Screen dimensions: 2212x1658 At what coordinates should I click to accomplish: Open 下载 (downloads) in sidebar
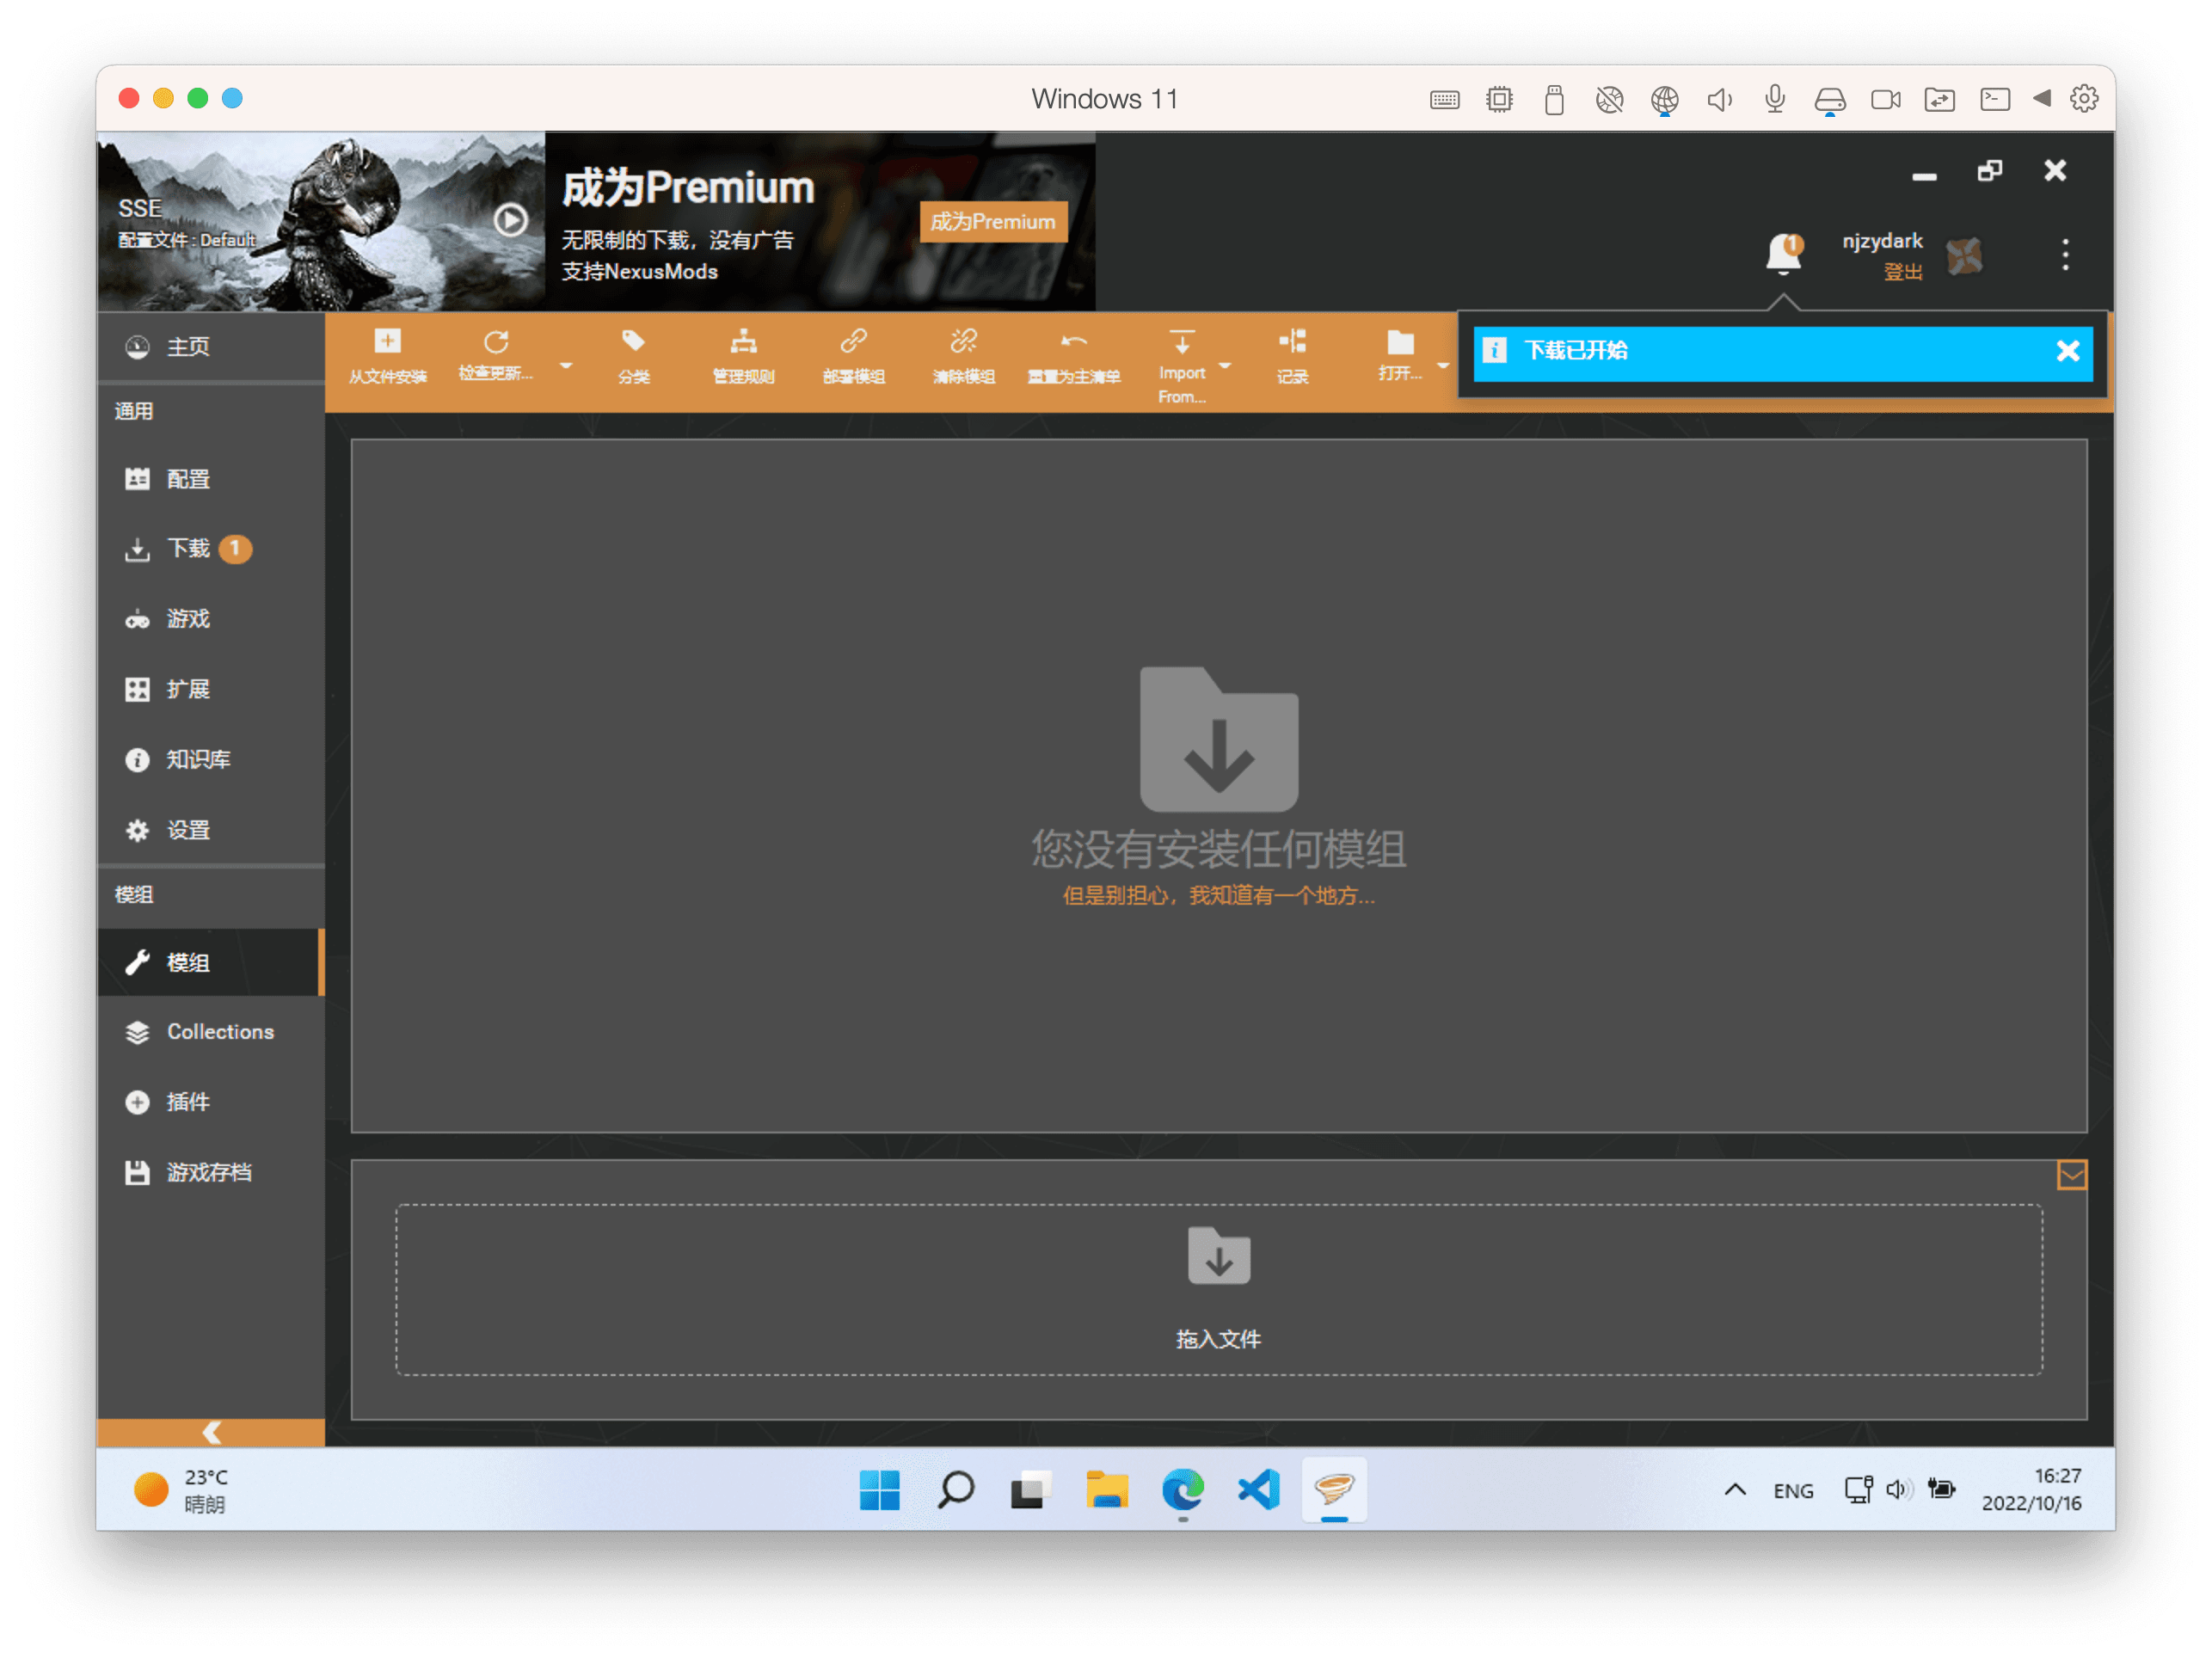(211, 549)
